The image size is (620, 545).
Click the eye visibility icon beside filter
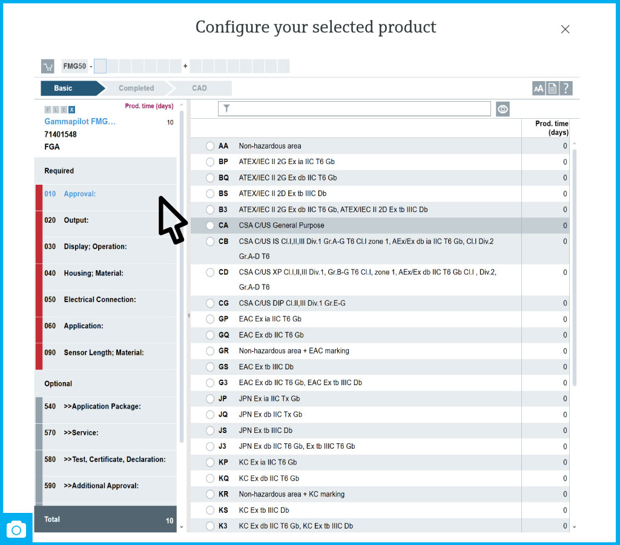(x=503, y=109)
